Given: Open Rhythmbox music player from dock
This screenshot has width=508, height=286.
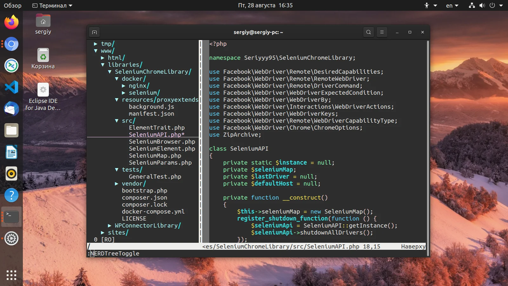Looking at the screenshot, I should click(11, 174).
